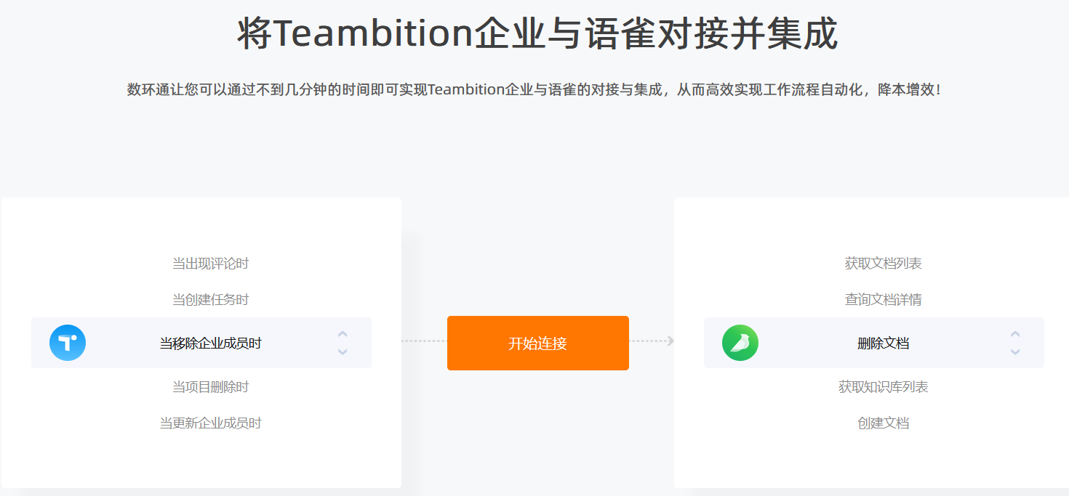This screenshot has height=496, width=1069.
Task: Choose the 当创建任务时 trigger option
Action: click(210, 300)
